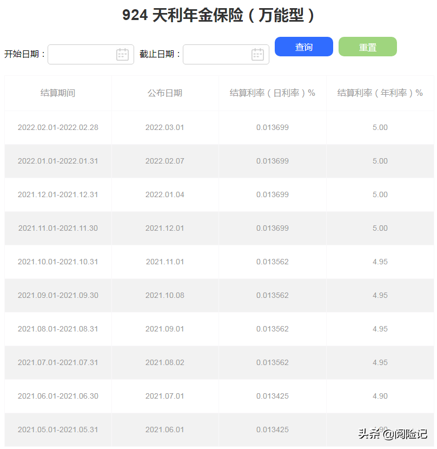The width and height of the screenshot is (437, 449).
Task: Select annual rate 4.95 in 2021.08.02 row
Action: coord(380,362)
